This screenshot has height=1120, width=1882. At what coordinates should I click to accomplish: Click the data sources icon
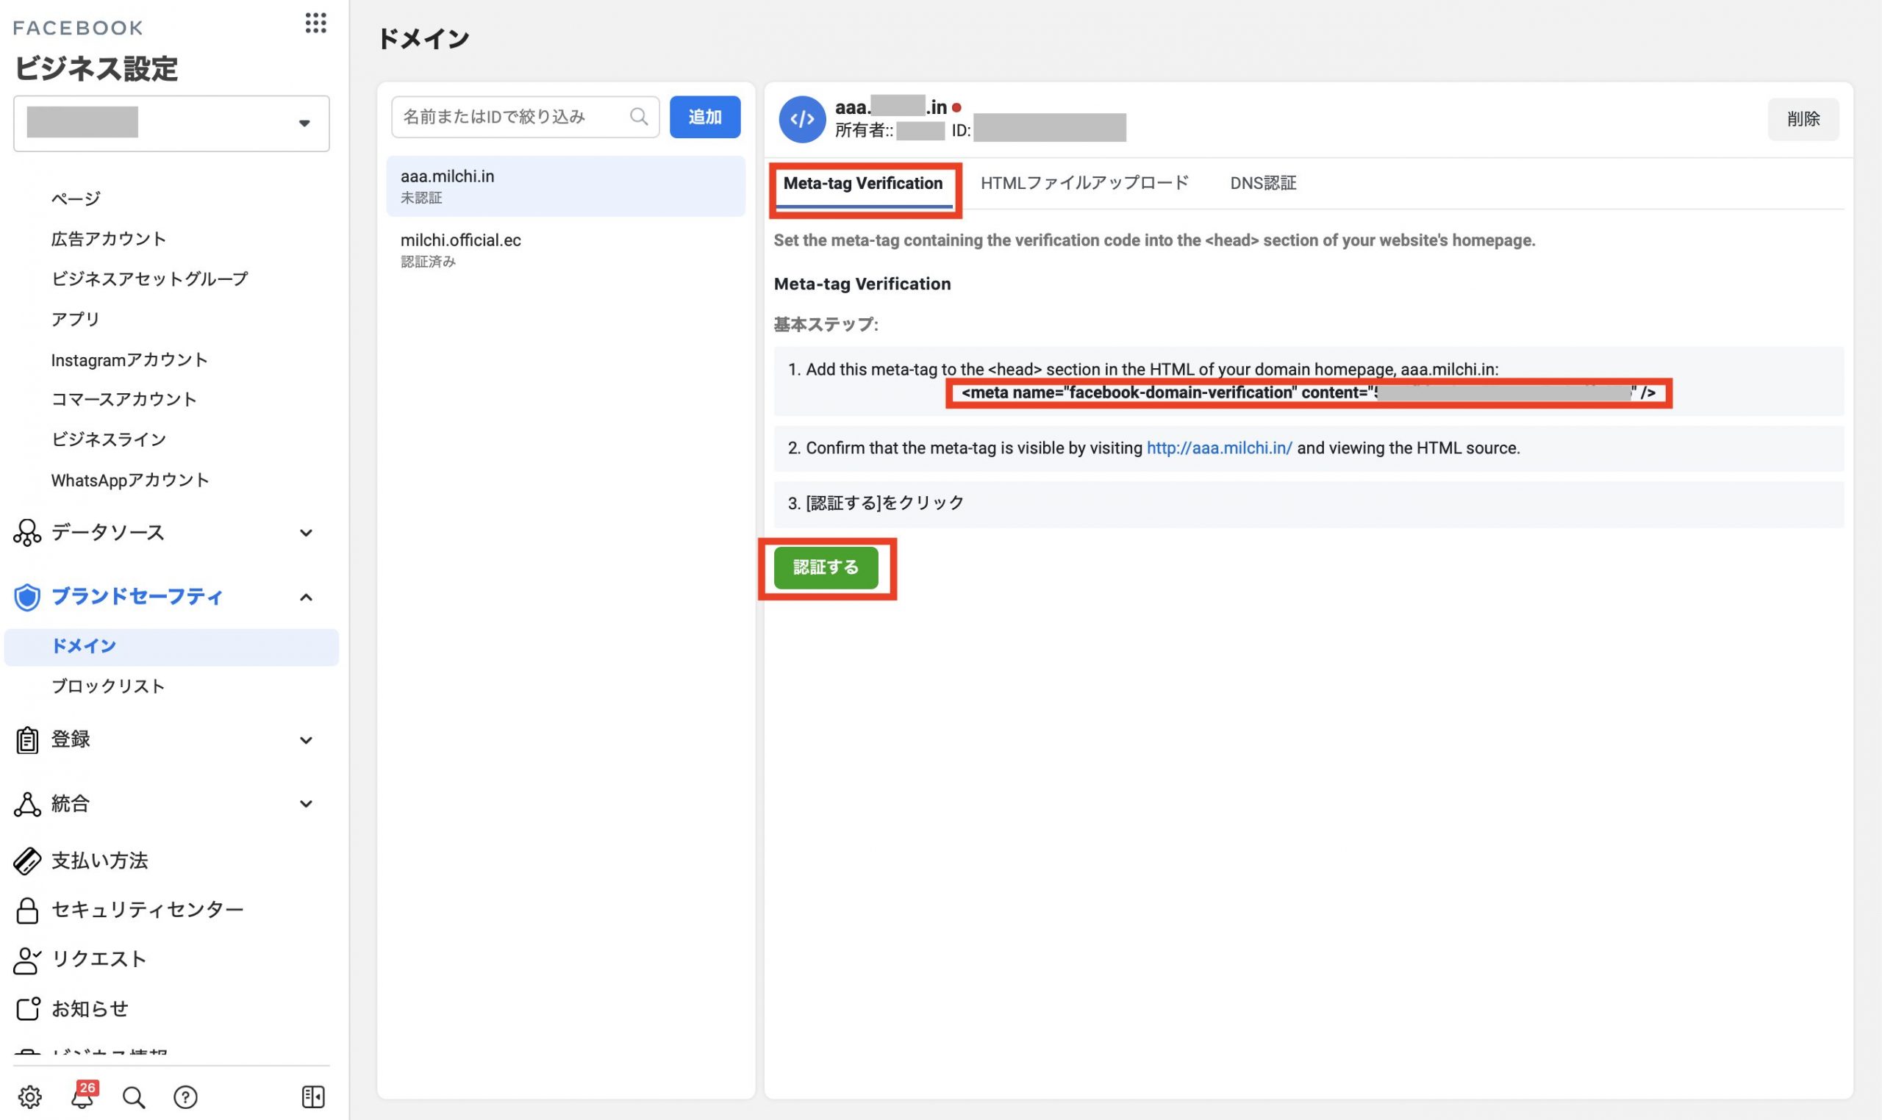pos(27,533)
